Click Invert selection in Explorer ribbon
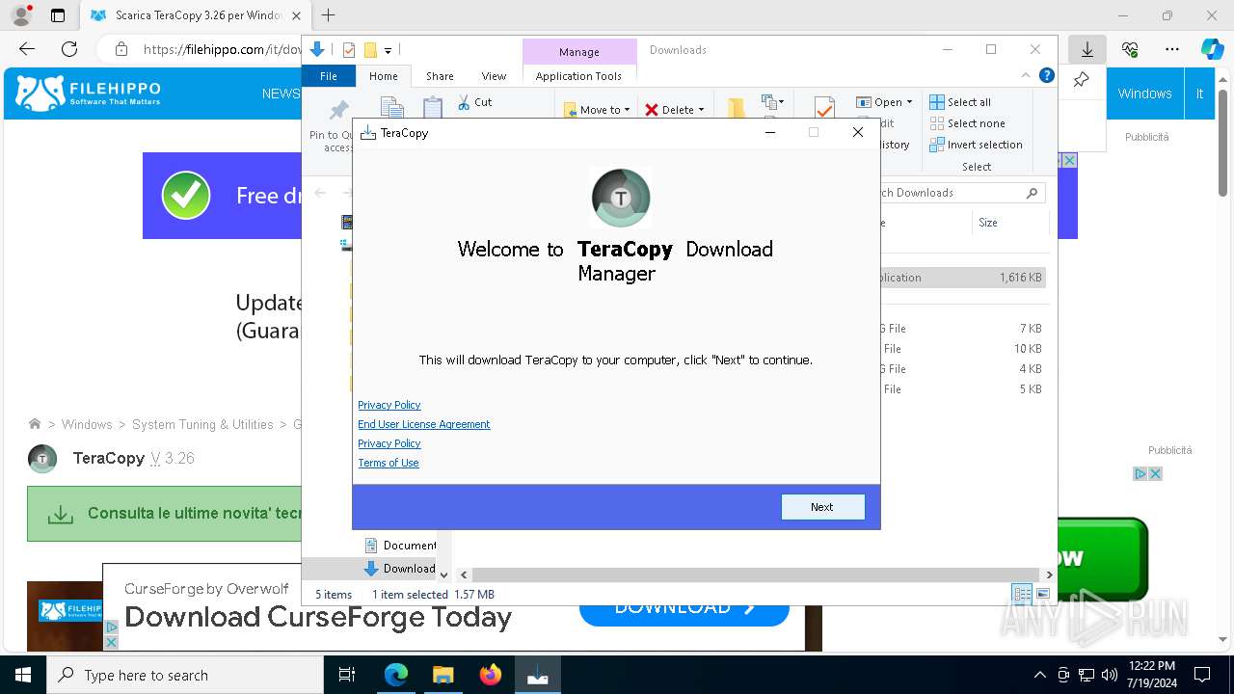This screenshot has width=1234, height=694. [976, 145]
